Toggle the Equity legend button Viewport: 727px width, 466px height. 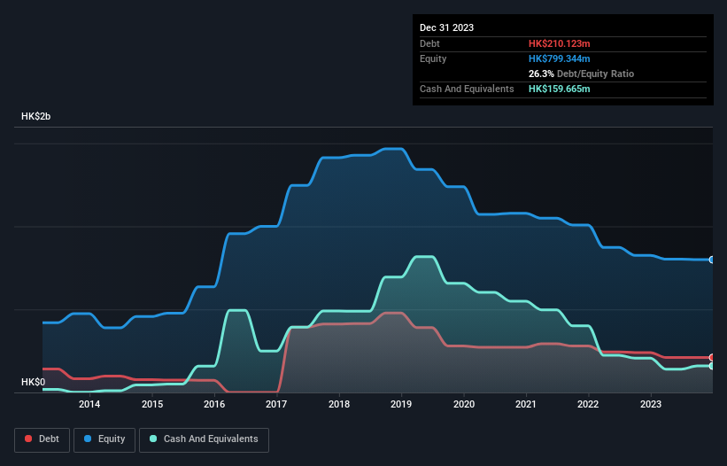coord(104,439)
